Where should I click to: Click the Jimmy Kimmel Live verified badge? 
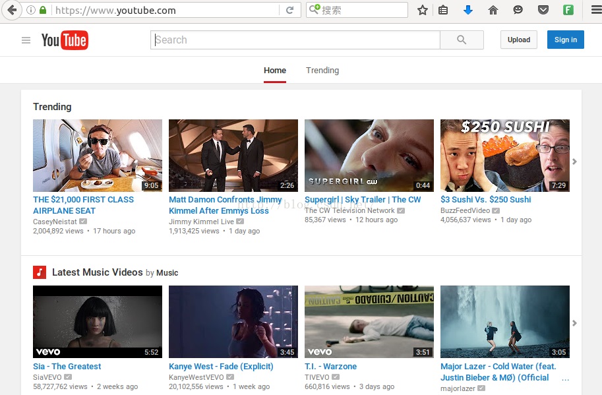[240, 222]
